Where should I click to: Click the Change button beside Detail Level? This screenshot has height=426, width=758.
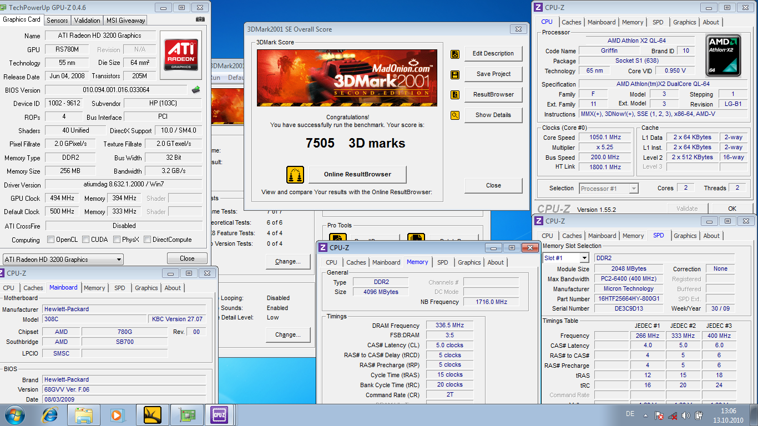point(288,335)
